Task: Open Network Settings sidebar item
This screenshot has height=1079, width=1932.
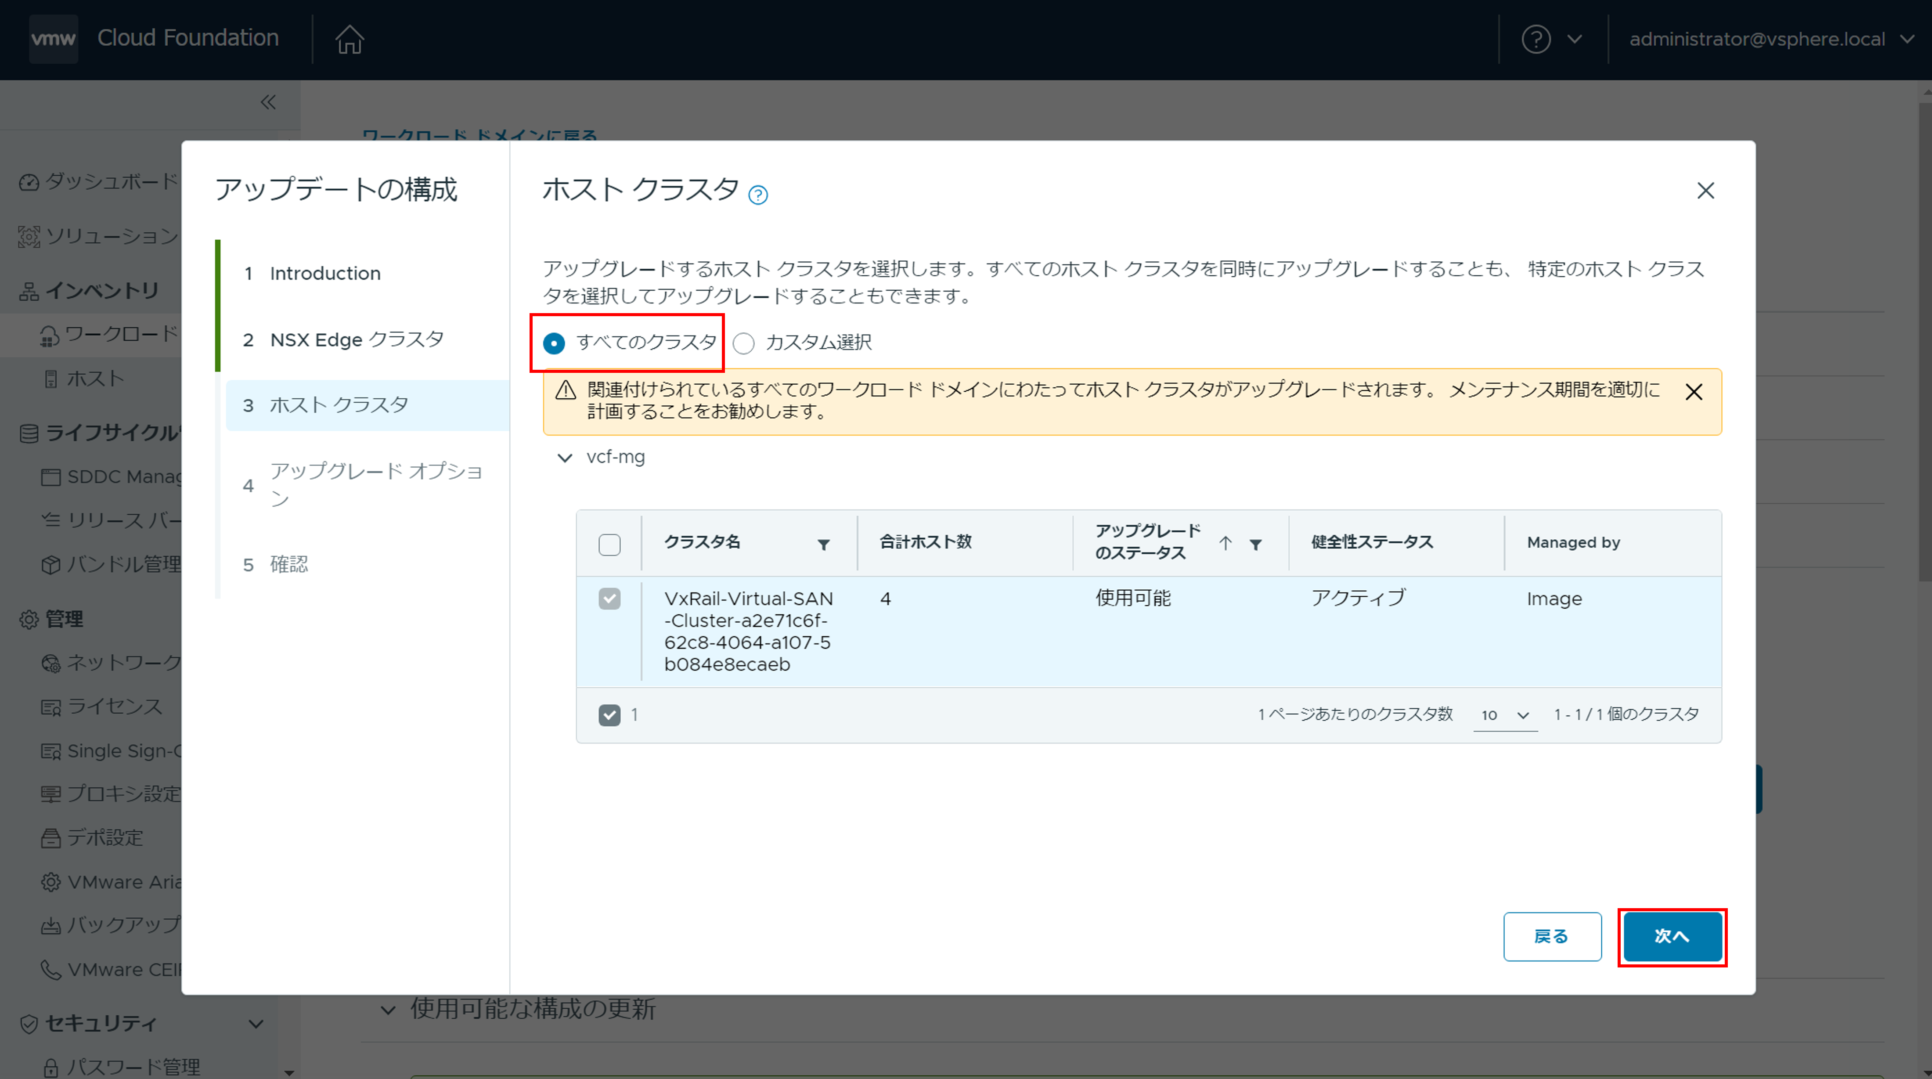Action: point(111,663)
